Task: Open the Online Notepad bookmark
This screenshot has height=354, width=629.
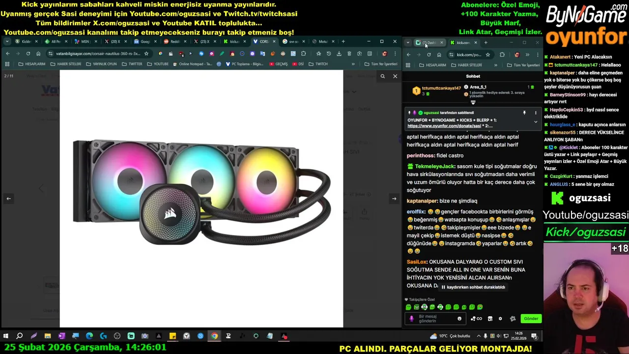Action: coord(192,64)
